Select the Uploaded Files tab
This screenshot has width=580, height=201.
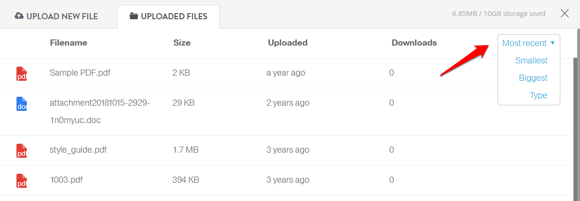pyautogui.click(x=168, y=16)
